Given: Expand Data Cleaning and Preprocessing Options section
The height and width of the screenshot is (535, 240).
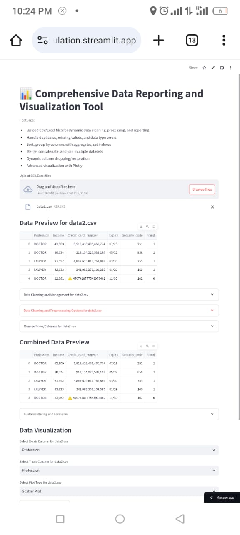Looking at the screenshot, I should pos(119,311).
